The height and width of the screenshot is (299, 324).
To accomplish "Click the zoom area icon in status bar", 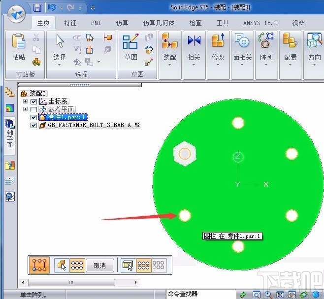I will [x=257, y=295].
